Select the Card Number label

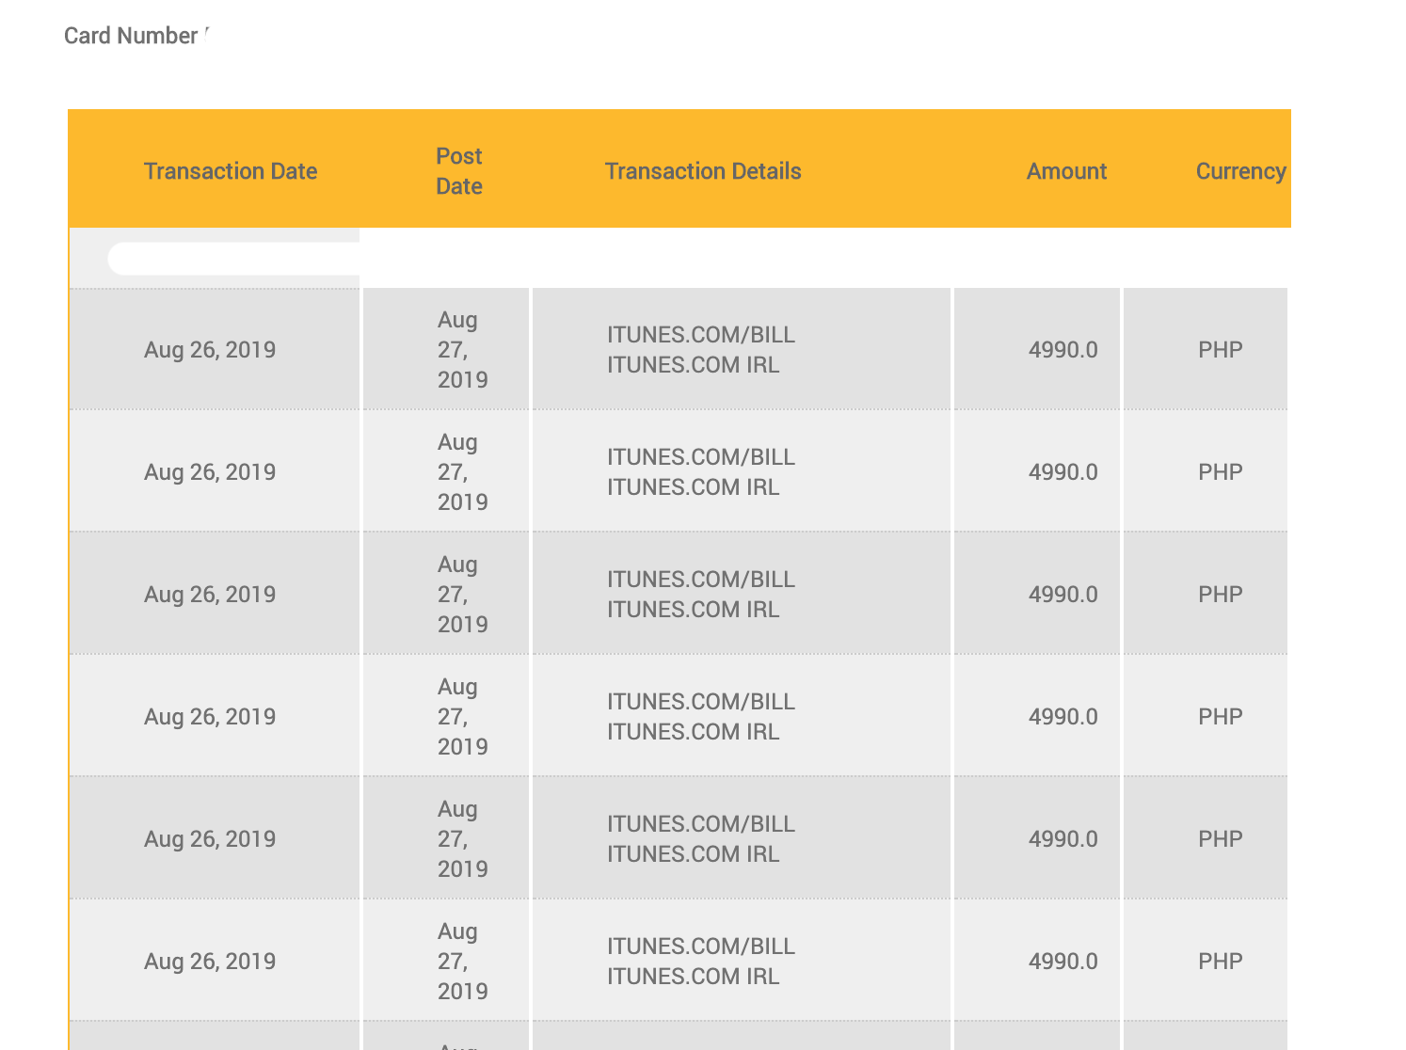click(x=131, y=36)
